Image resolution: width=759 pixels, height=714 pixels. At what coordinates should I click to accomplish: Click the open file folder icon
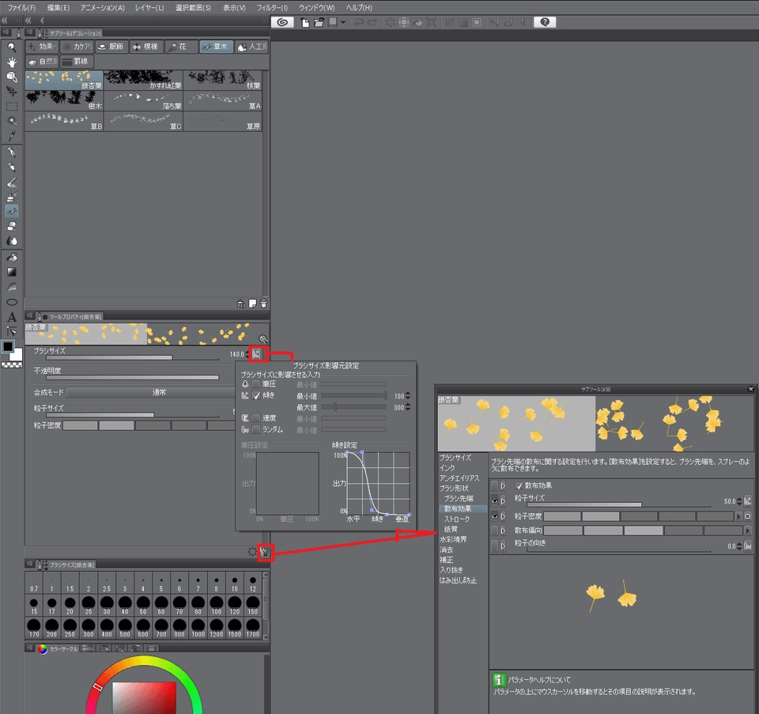click(x=319, y=23)
